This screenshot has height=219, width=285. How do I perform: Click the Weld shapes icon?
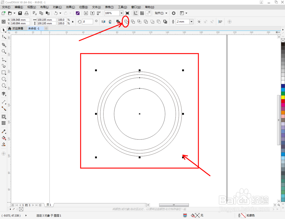[x=126, y=22]
